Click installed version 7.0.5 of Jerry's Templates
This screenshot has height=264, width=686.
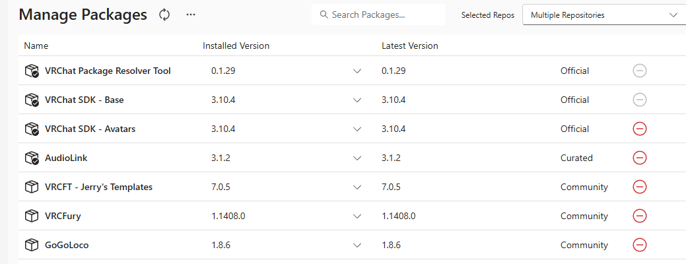tap(221, 187)
